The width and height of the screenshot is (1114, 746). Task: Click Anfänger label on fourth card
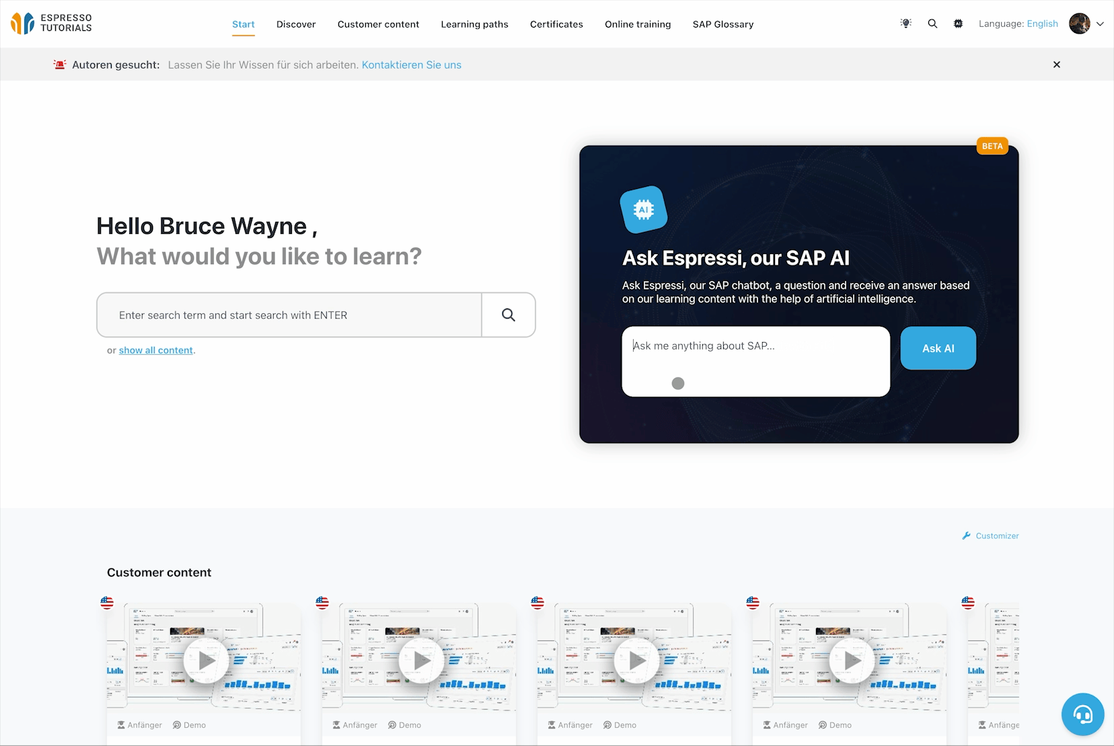coord(786,725)
